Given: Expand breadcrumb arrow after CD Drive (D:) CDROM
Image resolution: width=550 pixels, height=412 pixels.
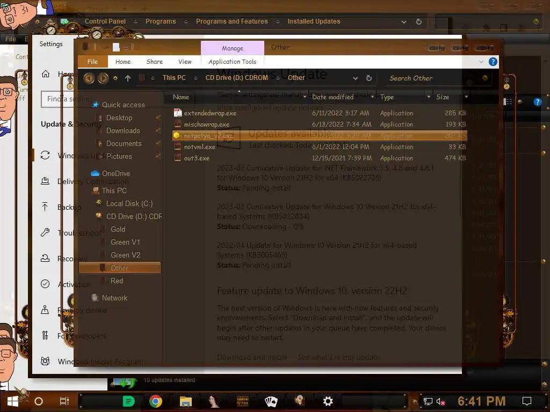Looking at the screenshot, I should pyautogui.click(x=278, y=78).
